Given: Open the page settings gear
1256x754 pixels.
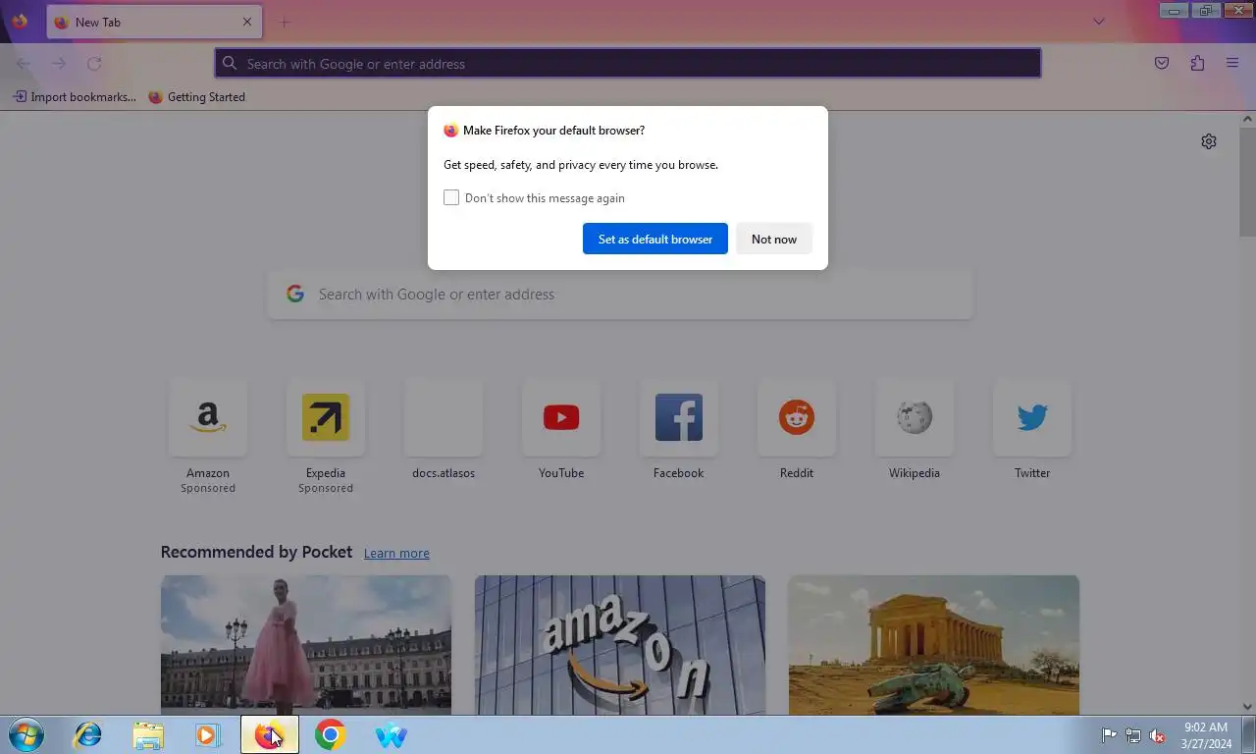Looking at the screenshot, I should tap(1209, 141).
